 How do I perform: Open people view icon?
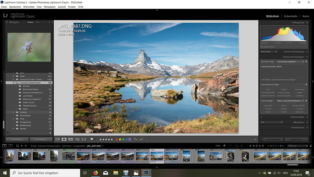click(84, 139)
